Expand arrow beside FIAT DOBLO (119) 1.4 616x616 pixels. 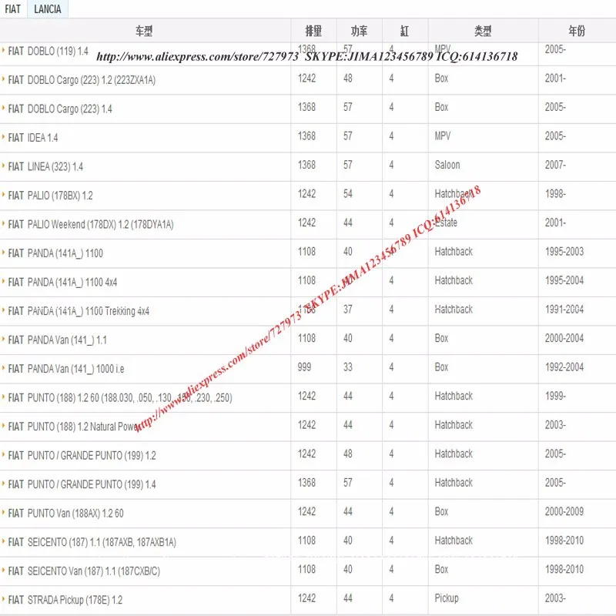[x=3, y=50]
